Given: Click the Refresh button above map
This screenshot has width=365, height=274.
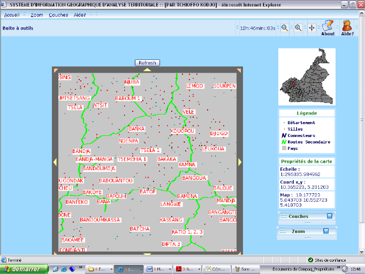Looking at the screenshot, I should pos(147,63).
